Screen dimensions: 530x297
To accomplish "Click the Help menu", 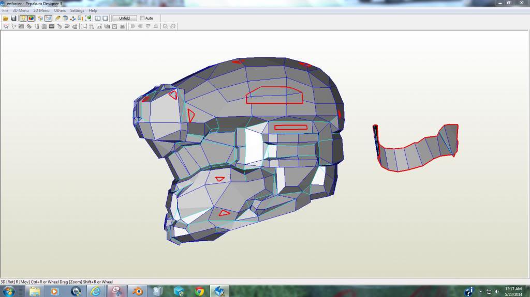I will [93, 10].
